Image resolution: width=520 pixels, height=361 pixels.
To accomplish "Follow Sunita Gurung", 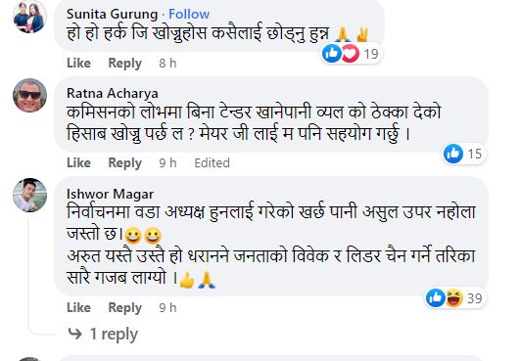I will [x=189, y=14].
